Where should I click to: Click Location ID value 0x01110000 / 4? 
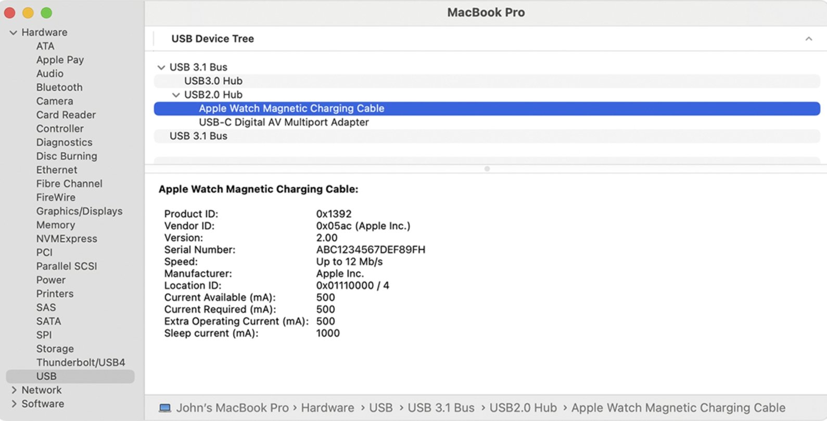point(352,286)
